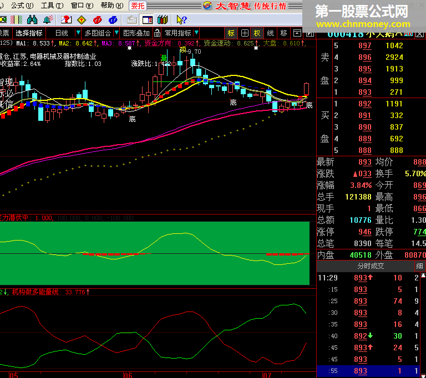The height and width of the screenshot is (378, 426).
Task: Open the 帮助(H) menu
Action: coord(111,6)
